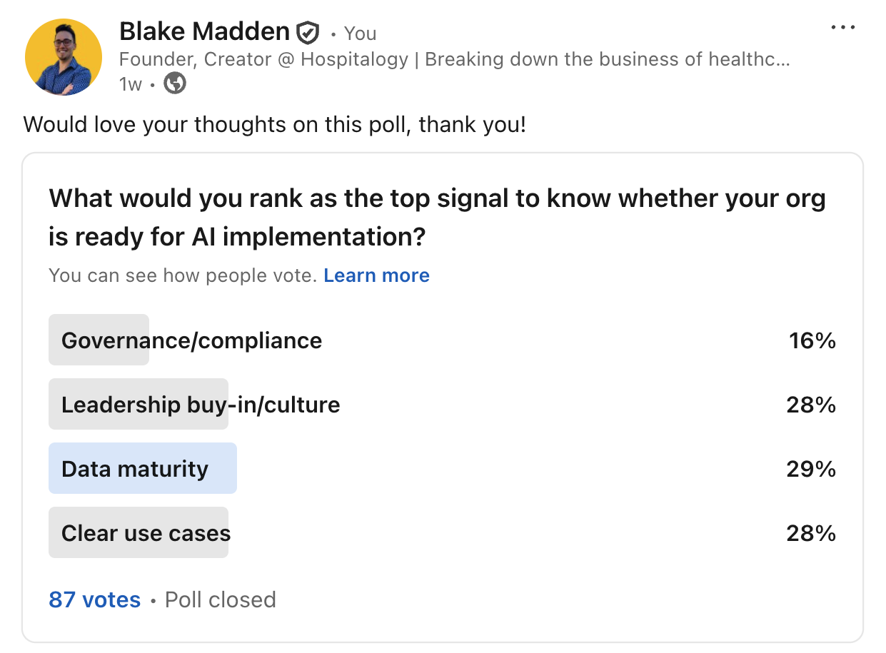Screen dimensions: 886x653
Task: Click the 29% result for Data maturity
Action: (x=810, y=469)
